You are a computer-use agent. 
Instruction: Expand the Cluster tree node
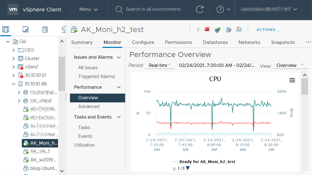click(14, 58)
